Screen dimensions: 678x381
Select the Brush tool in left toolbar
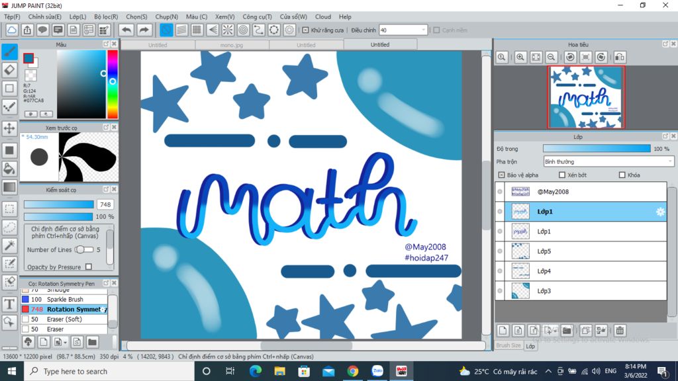[9, 52]
